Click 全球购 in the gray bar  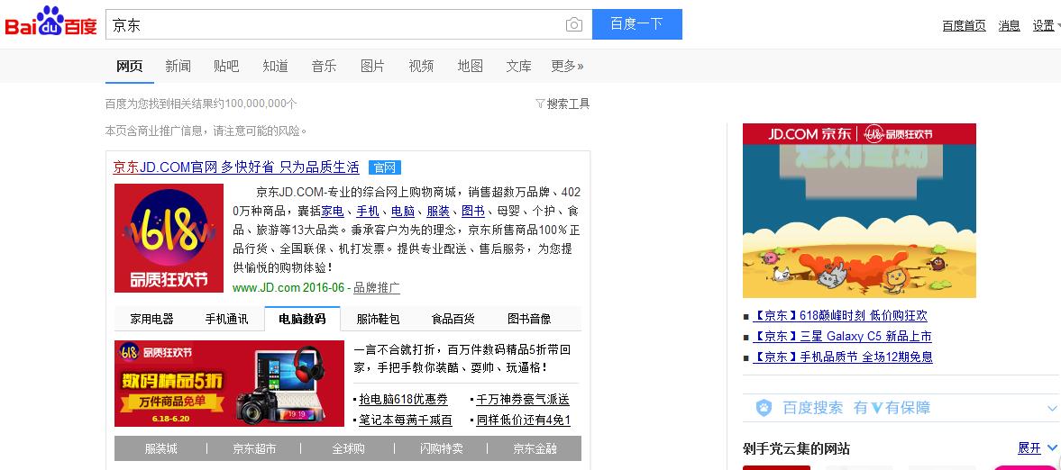[349, 448]
